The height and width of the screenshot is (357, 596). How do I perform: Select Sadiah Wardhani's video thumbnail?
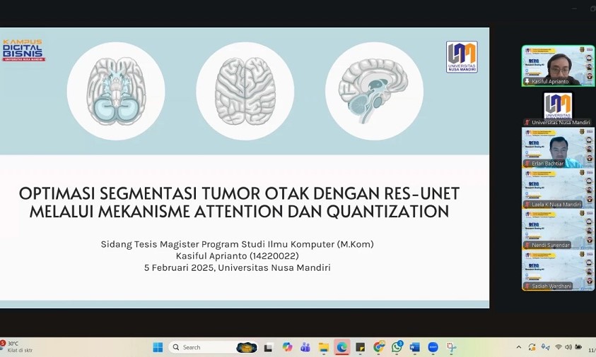(x=558, y=270)
